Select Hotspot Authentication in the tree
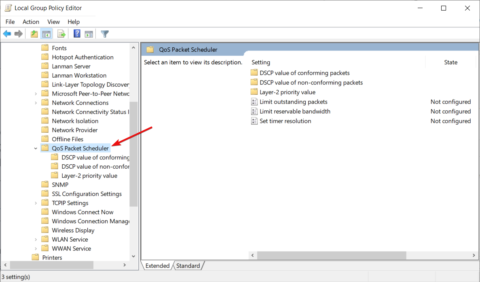The height and width of the screenshot is (282, 480). 82,57
